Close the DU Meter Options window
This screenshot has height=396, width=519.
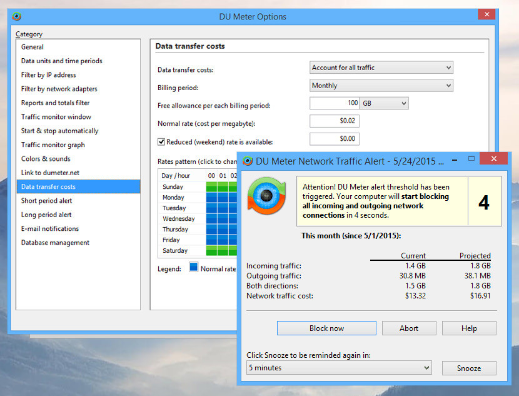(x=486, y=14)
